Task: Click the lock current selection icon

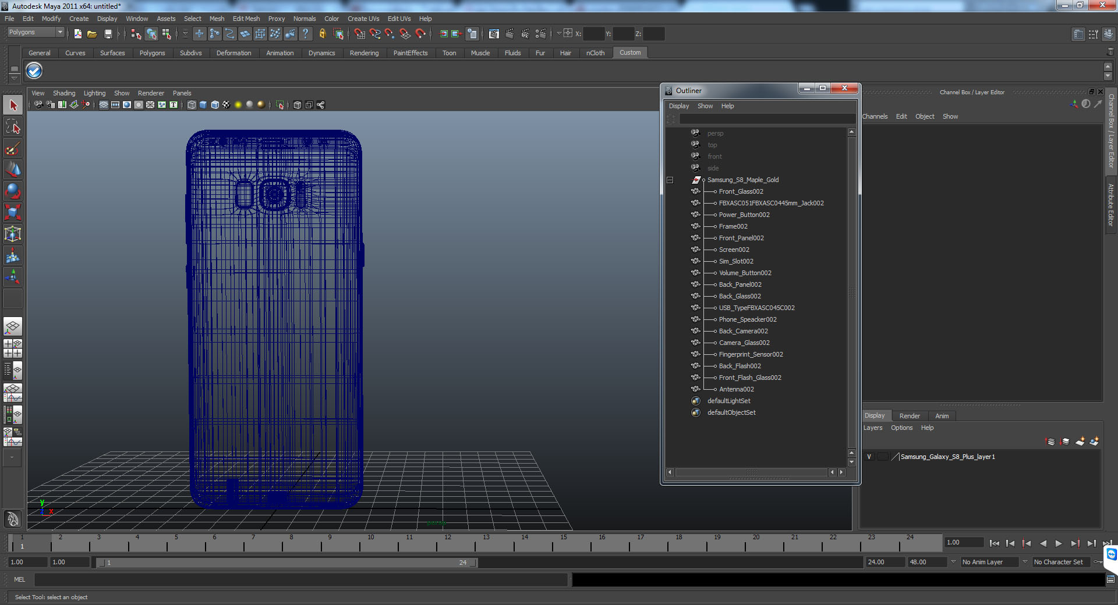Action: click(322, 34)
